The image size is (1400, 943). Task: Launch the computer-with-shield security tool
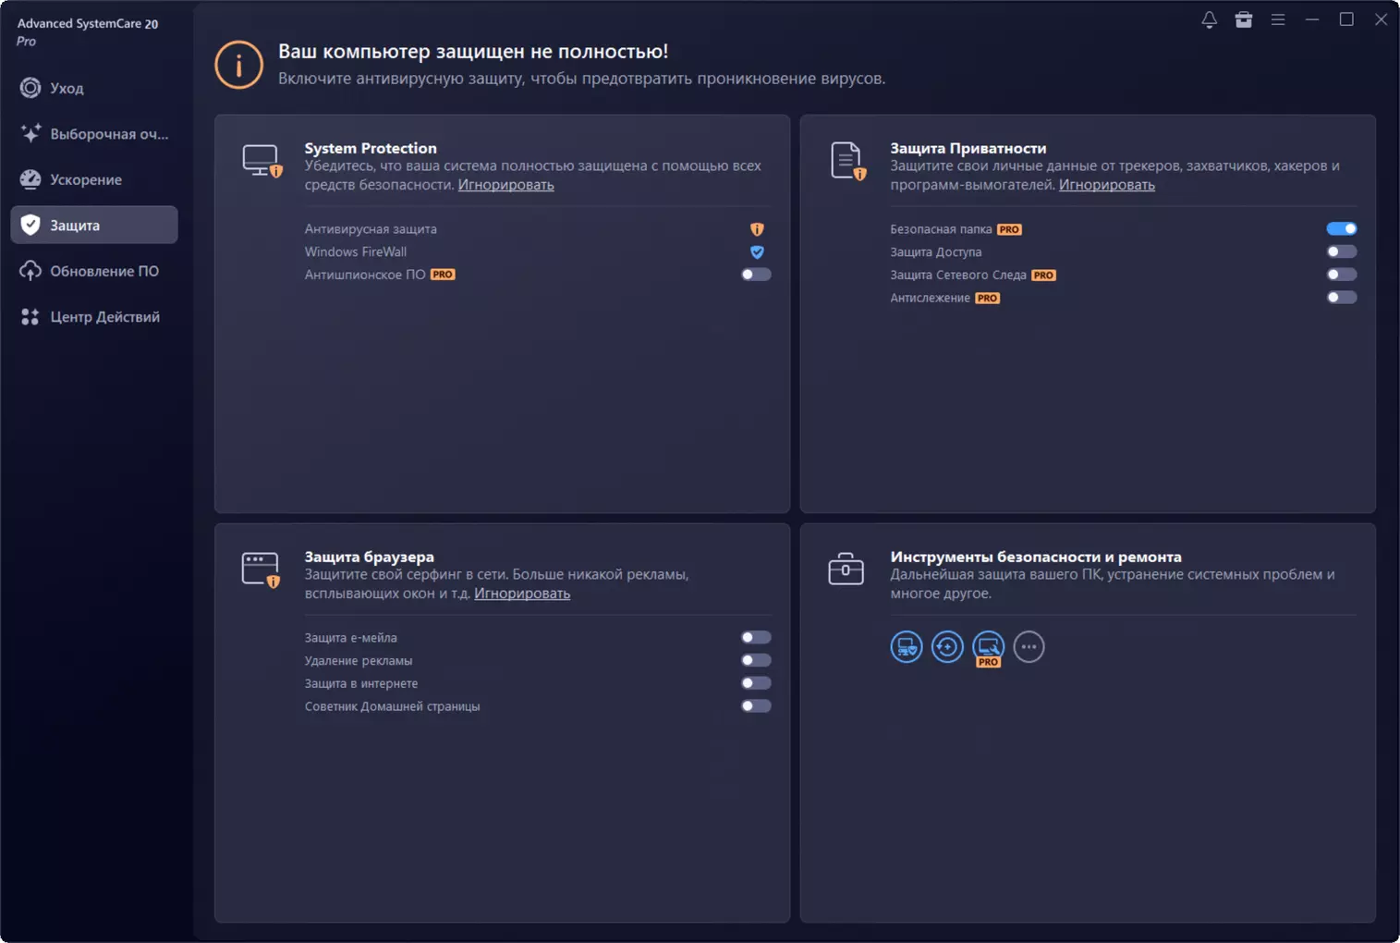(x=907, y=647)
